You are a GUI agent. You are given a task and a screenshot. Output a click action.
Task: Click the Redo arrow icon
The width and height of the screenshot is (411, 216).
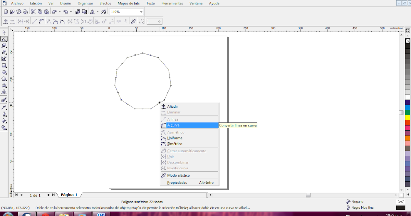[x=65, y=12]
